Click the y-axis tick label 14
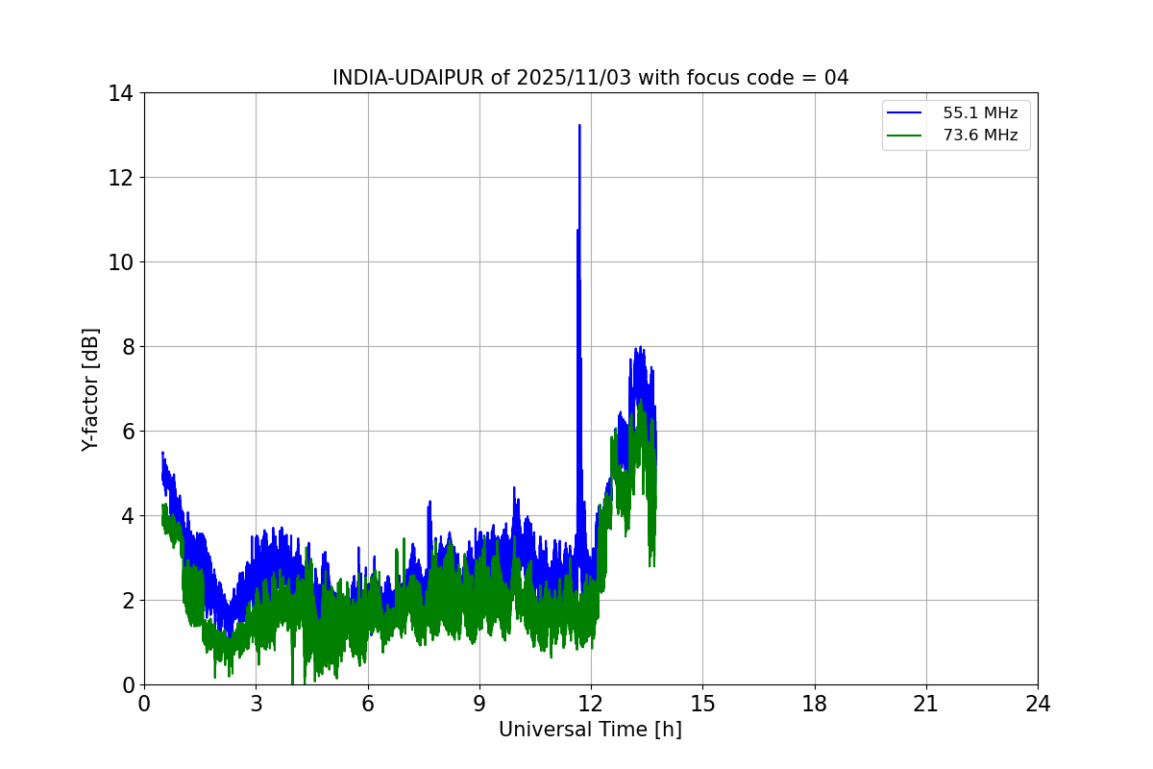The height and width of the screenshot is (769, 1153). [x=121, y=93]
